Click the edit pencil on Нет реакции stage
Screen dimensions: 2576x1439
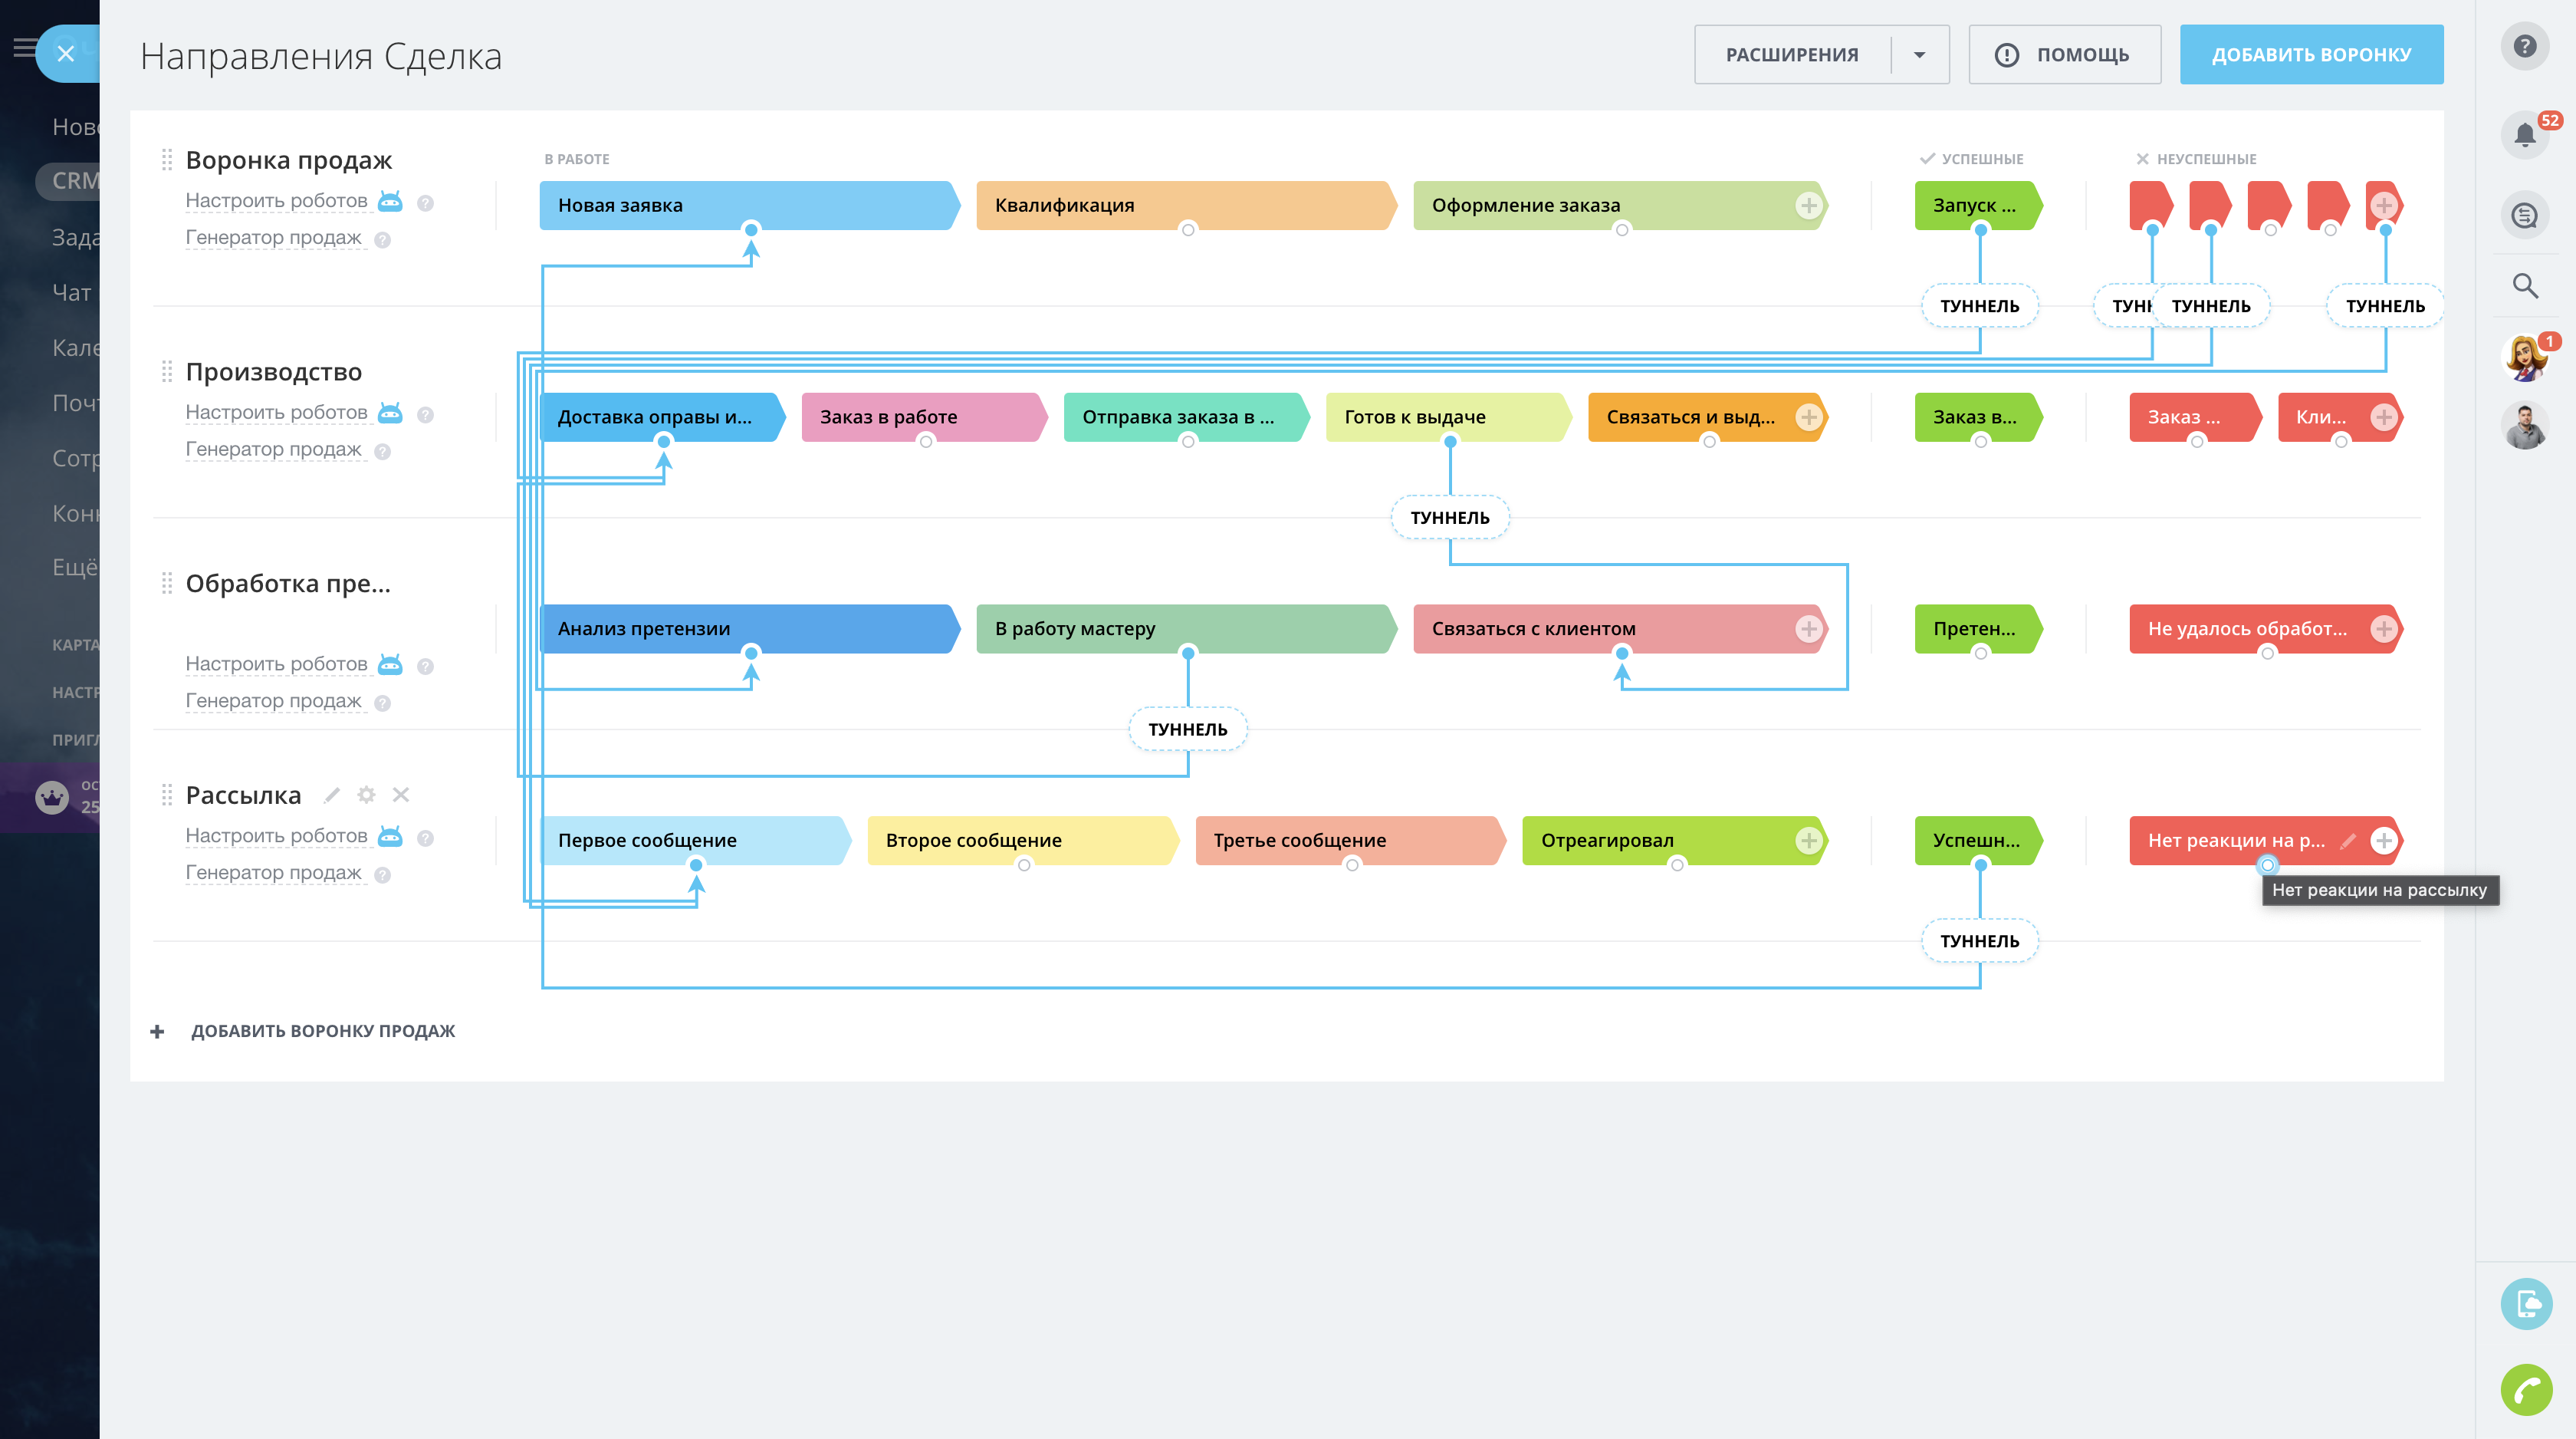[x=2348, y=841]
